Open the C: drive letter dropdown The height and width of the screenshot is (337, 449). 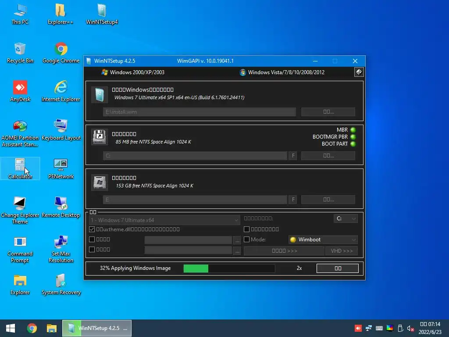click(x=346, y=219)
